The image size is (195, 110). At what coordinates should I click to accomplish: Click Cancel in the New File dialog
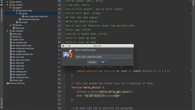(x=92, y=62)
